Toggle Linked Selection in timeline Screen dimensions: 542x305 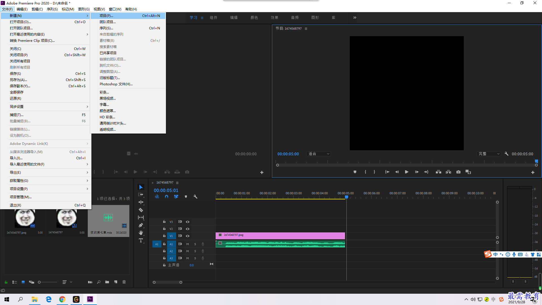tap(176, 197)
